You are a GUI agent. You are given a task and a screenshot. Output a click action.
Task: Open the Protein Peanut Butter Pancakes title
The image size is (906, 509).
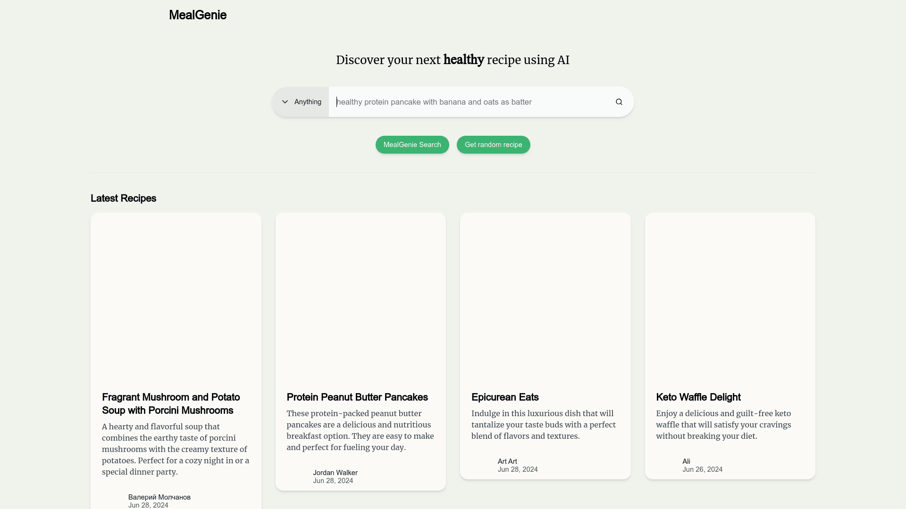click(357, 397)
